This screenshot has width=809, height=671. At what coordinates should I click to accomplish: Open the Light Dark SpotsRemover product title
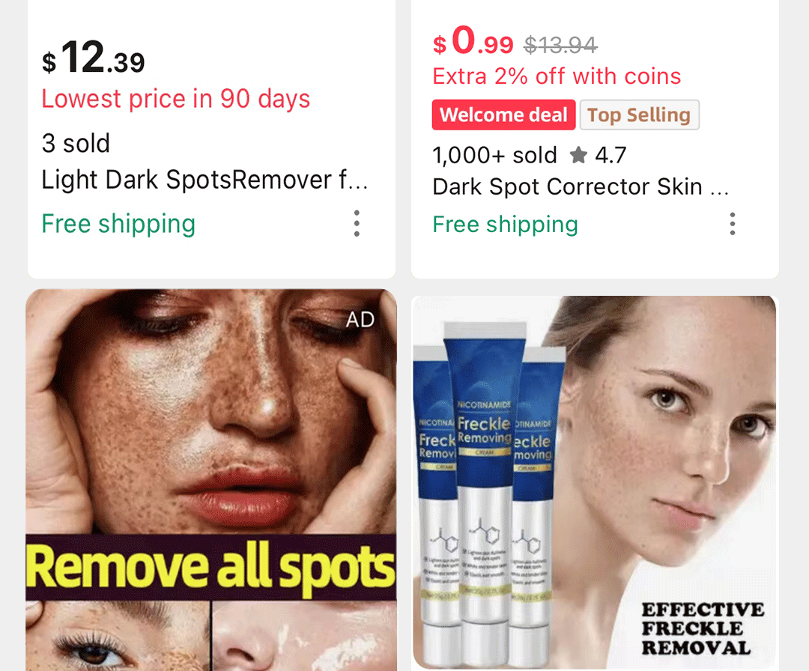[204, 180]
